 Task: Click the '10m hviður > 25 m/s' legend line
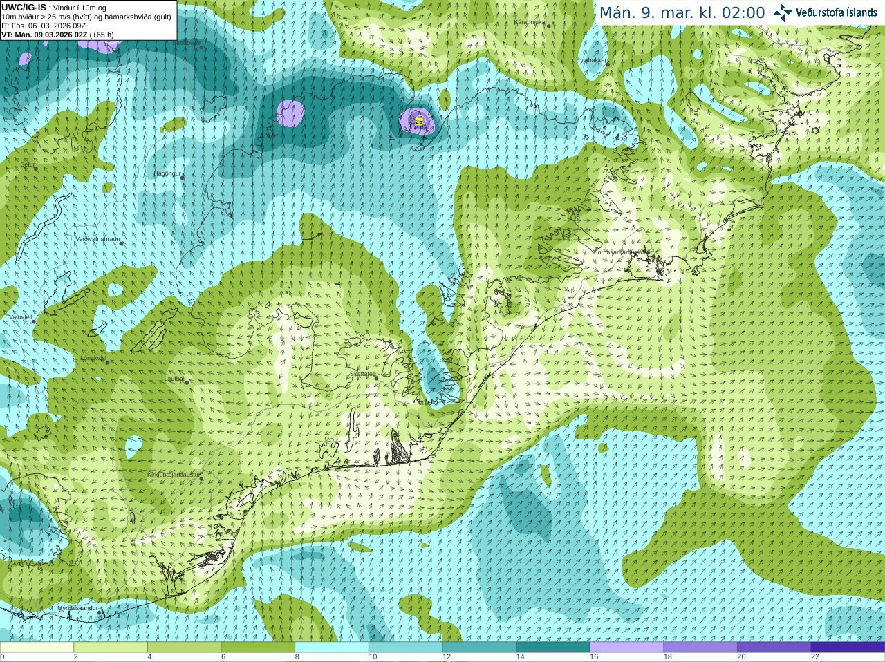click(86, 17)
